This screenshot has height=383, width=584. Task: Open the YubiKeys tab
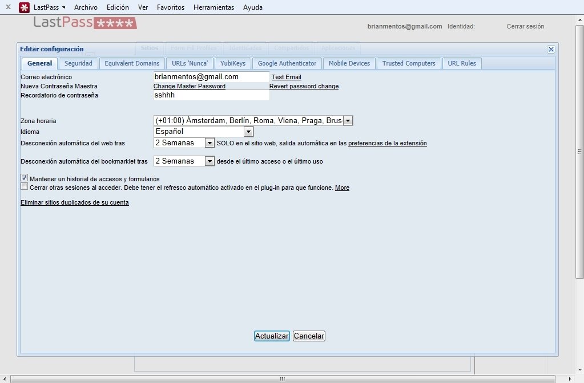pos(233,63)
